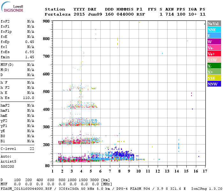Select the X+ light green legend swatch
Viewport: 223px width, 191px height.
coord(214,72)
